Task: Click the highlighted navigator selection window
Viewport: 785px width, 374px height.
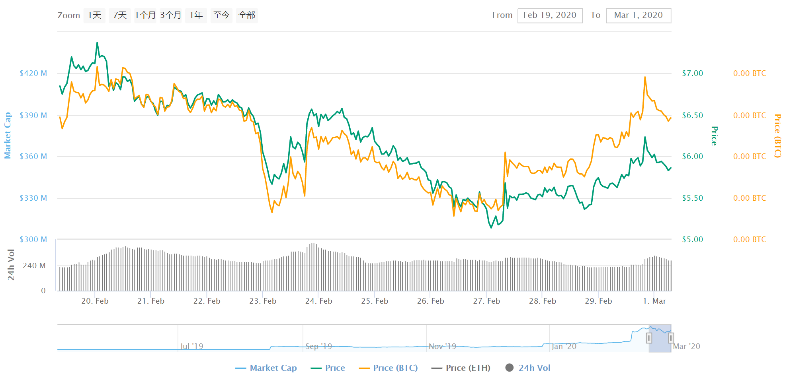Action: (x=660, y=338)
